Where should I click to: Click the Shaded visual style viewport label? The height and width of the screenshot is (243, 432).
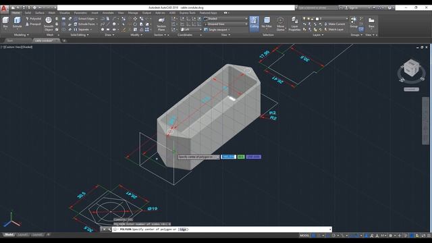(27, 47)
